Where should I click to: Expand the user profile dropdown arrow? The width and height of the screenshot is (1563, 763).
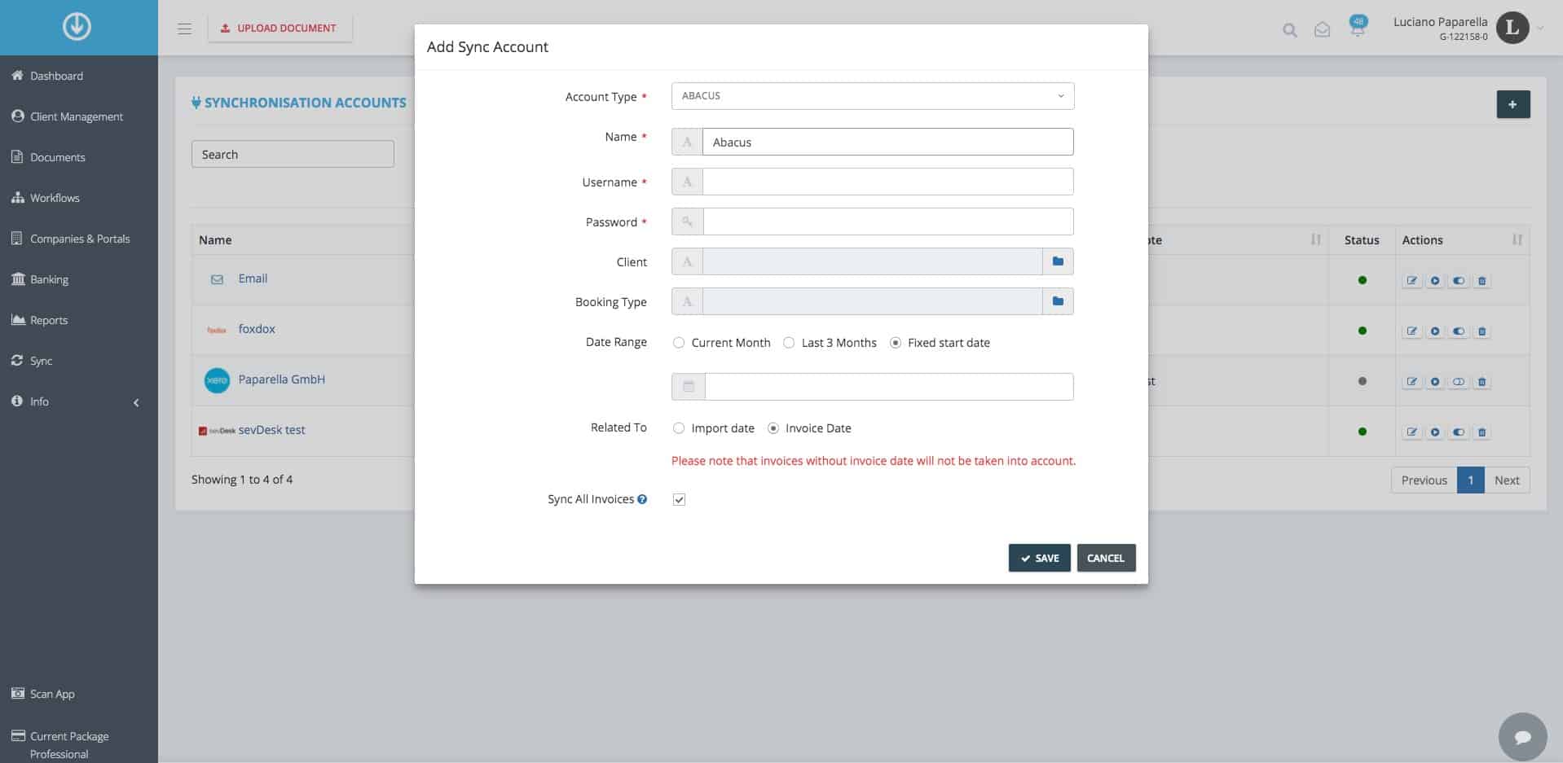1540,29
